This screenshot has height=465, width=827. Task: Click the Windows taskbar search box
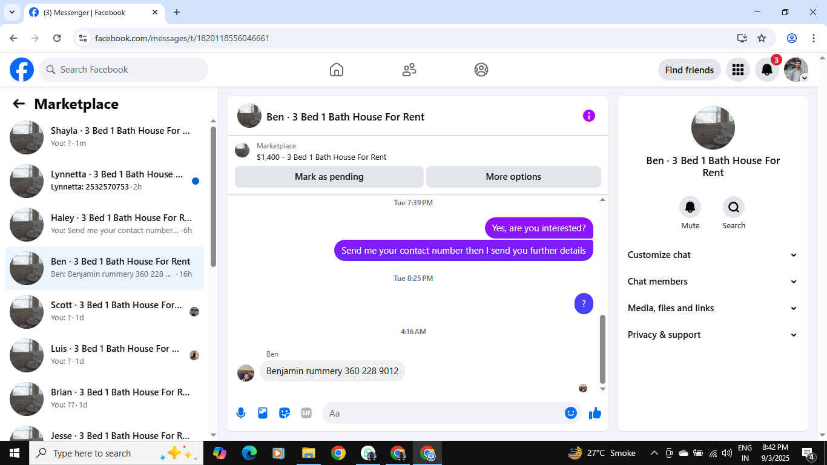tap(116, 453)
